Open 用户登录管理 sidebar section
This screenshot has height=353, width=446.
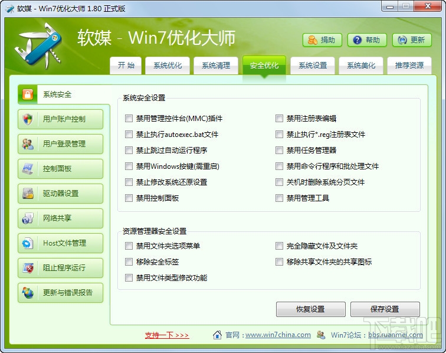[60, 144]
